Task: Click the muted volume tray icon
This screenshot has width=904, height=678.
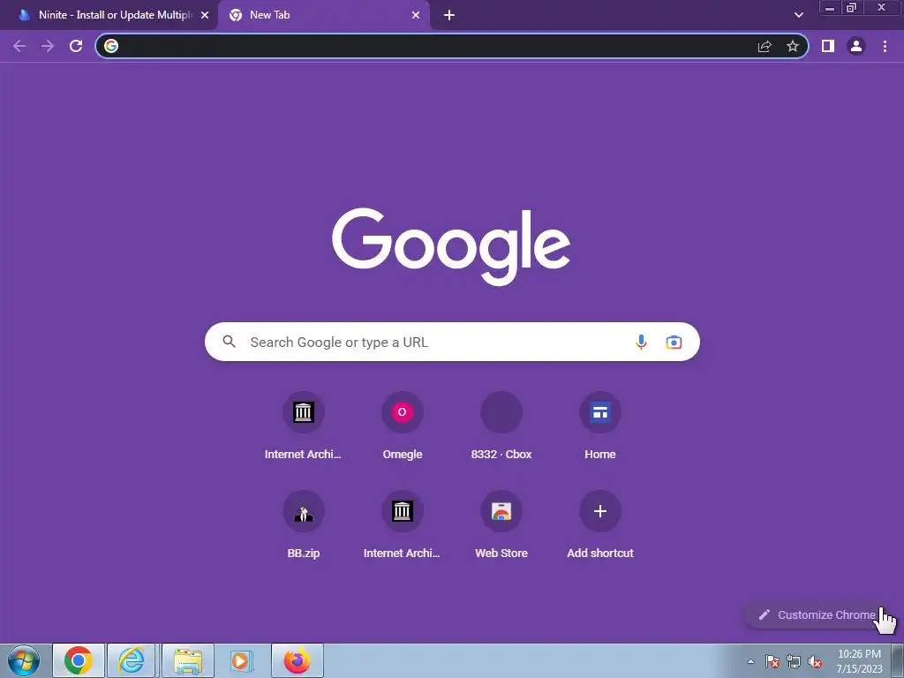Action: click(x=815, y=662)
